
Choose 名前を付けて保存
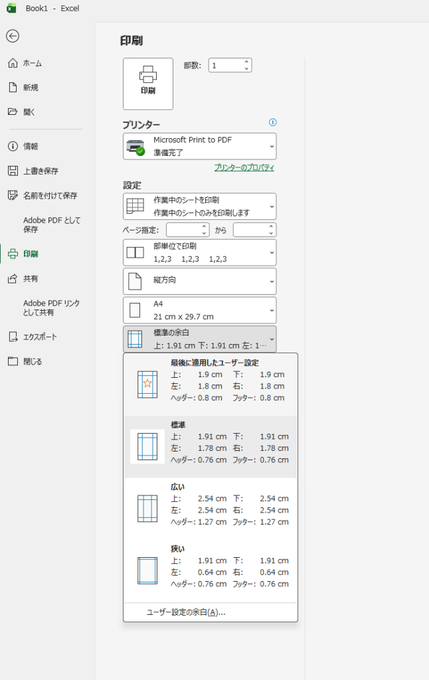coord(50,196)
